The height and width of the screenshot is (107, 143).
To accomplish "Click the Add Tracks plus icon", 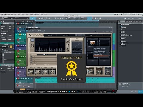I will coord(32,21).
